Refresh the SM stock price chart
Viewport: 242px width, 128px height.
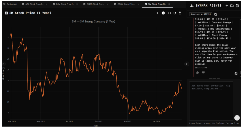tap(175, 13)
